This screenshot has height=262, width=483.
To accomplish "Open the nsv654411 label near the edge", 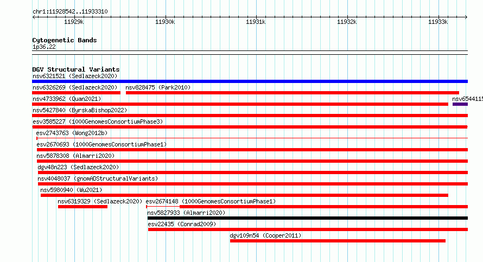I will click(x=467, y=99).
